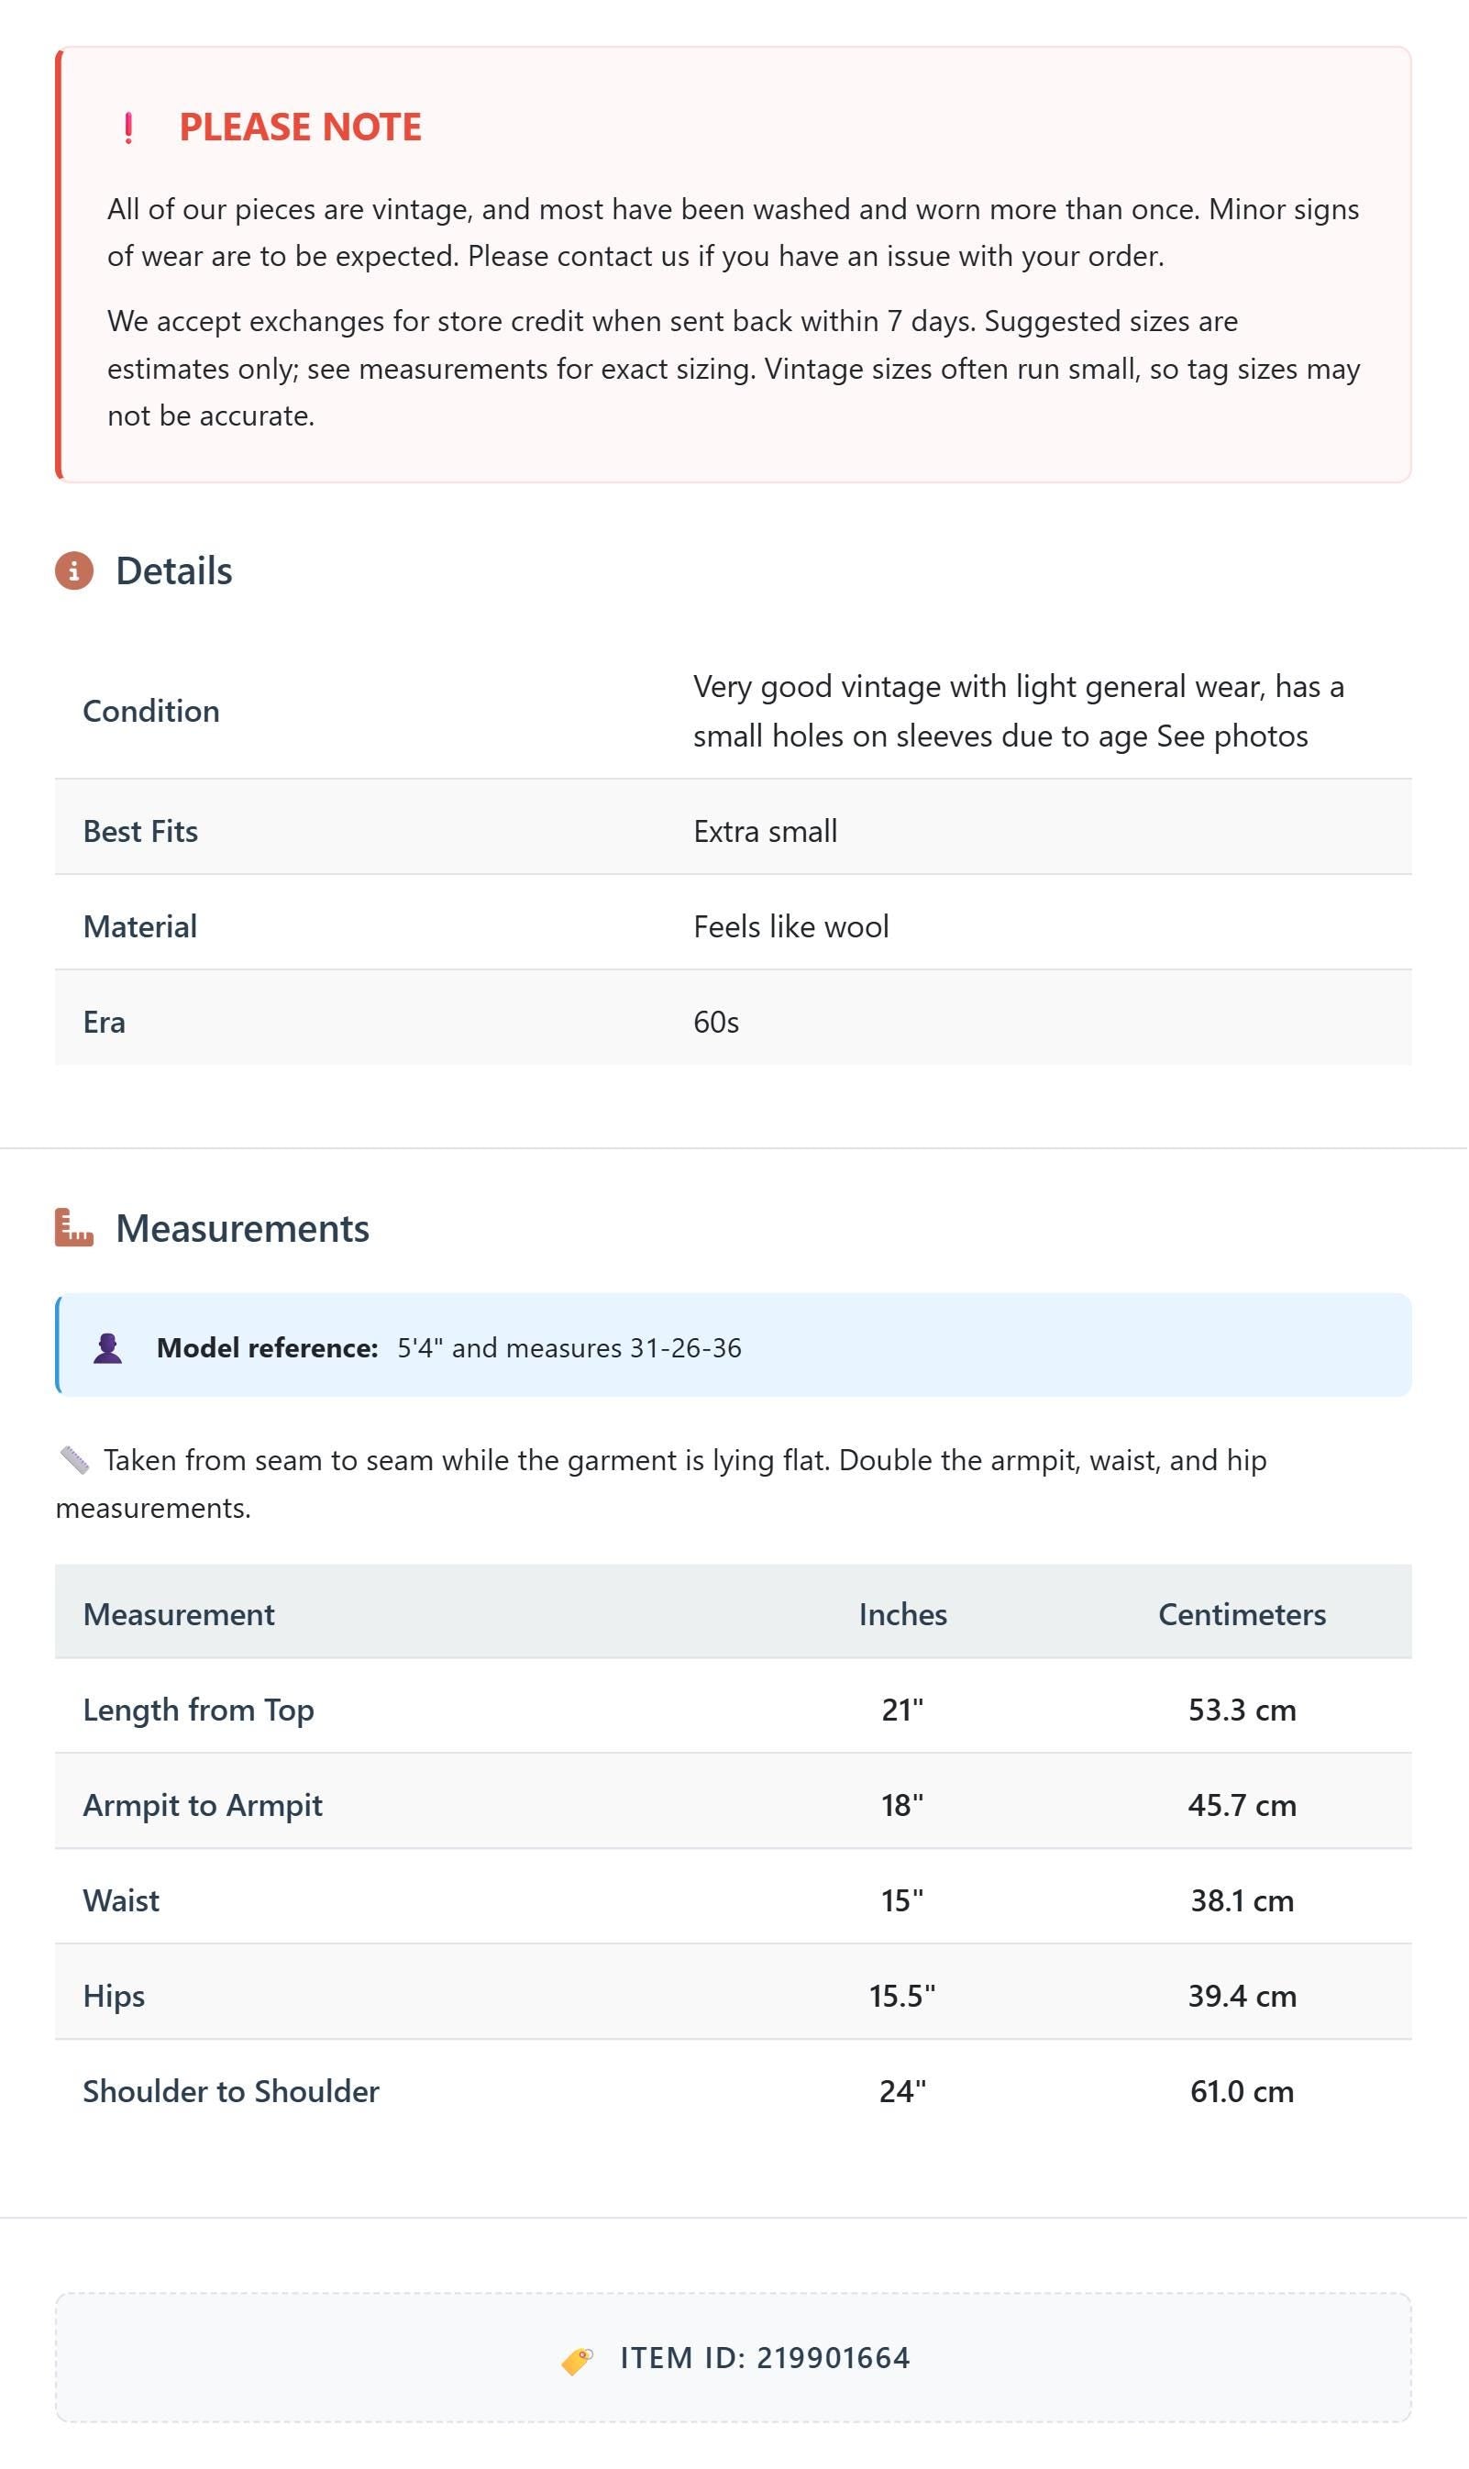The height and width of the screenshot is (2469, 1469).
Task: Click the Measurements ruler icon
Action: click(74, 1227)
